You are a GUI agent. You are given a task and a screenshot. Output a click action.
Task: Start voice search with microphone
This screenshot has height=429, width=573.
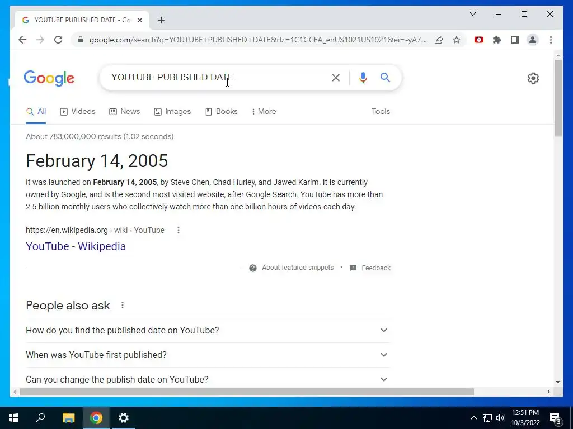coord(363,78)
